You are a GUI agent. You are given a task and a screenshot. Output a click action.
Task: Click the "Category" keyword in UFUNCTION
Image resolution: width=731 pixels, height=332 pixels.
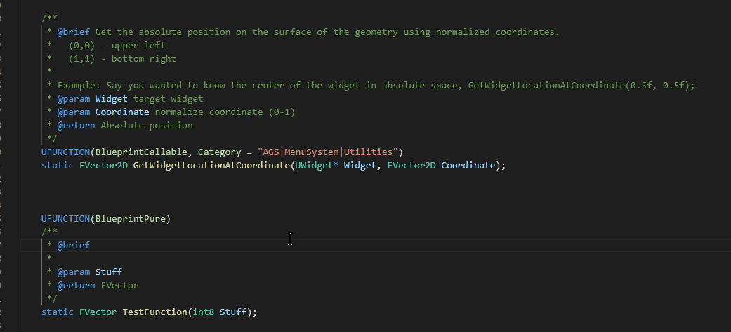click(219, 152)
